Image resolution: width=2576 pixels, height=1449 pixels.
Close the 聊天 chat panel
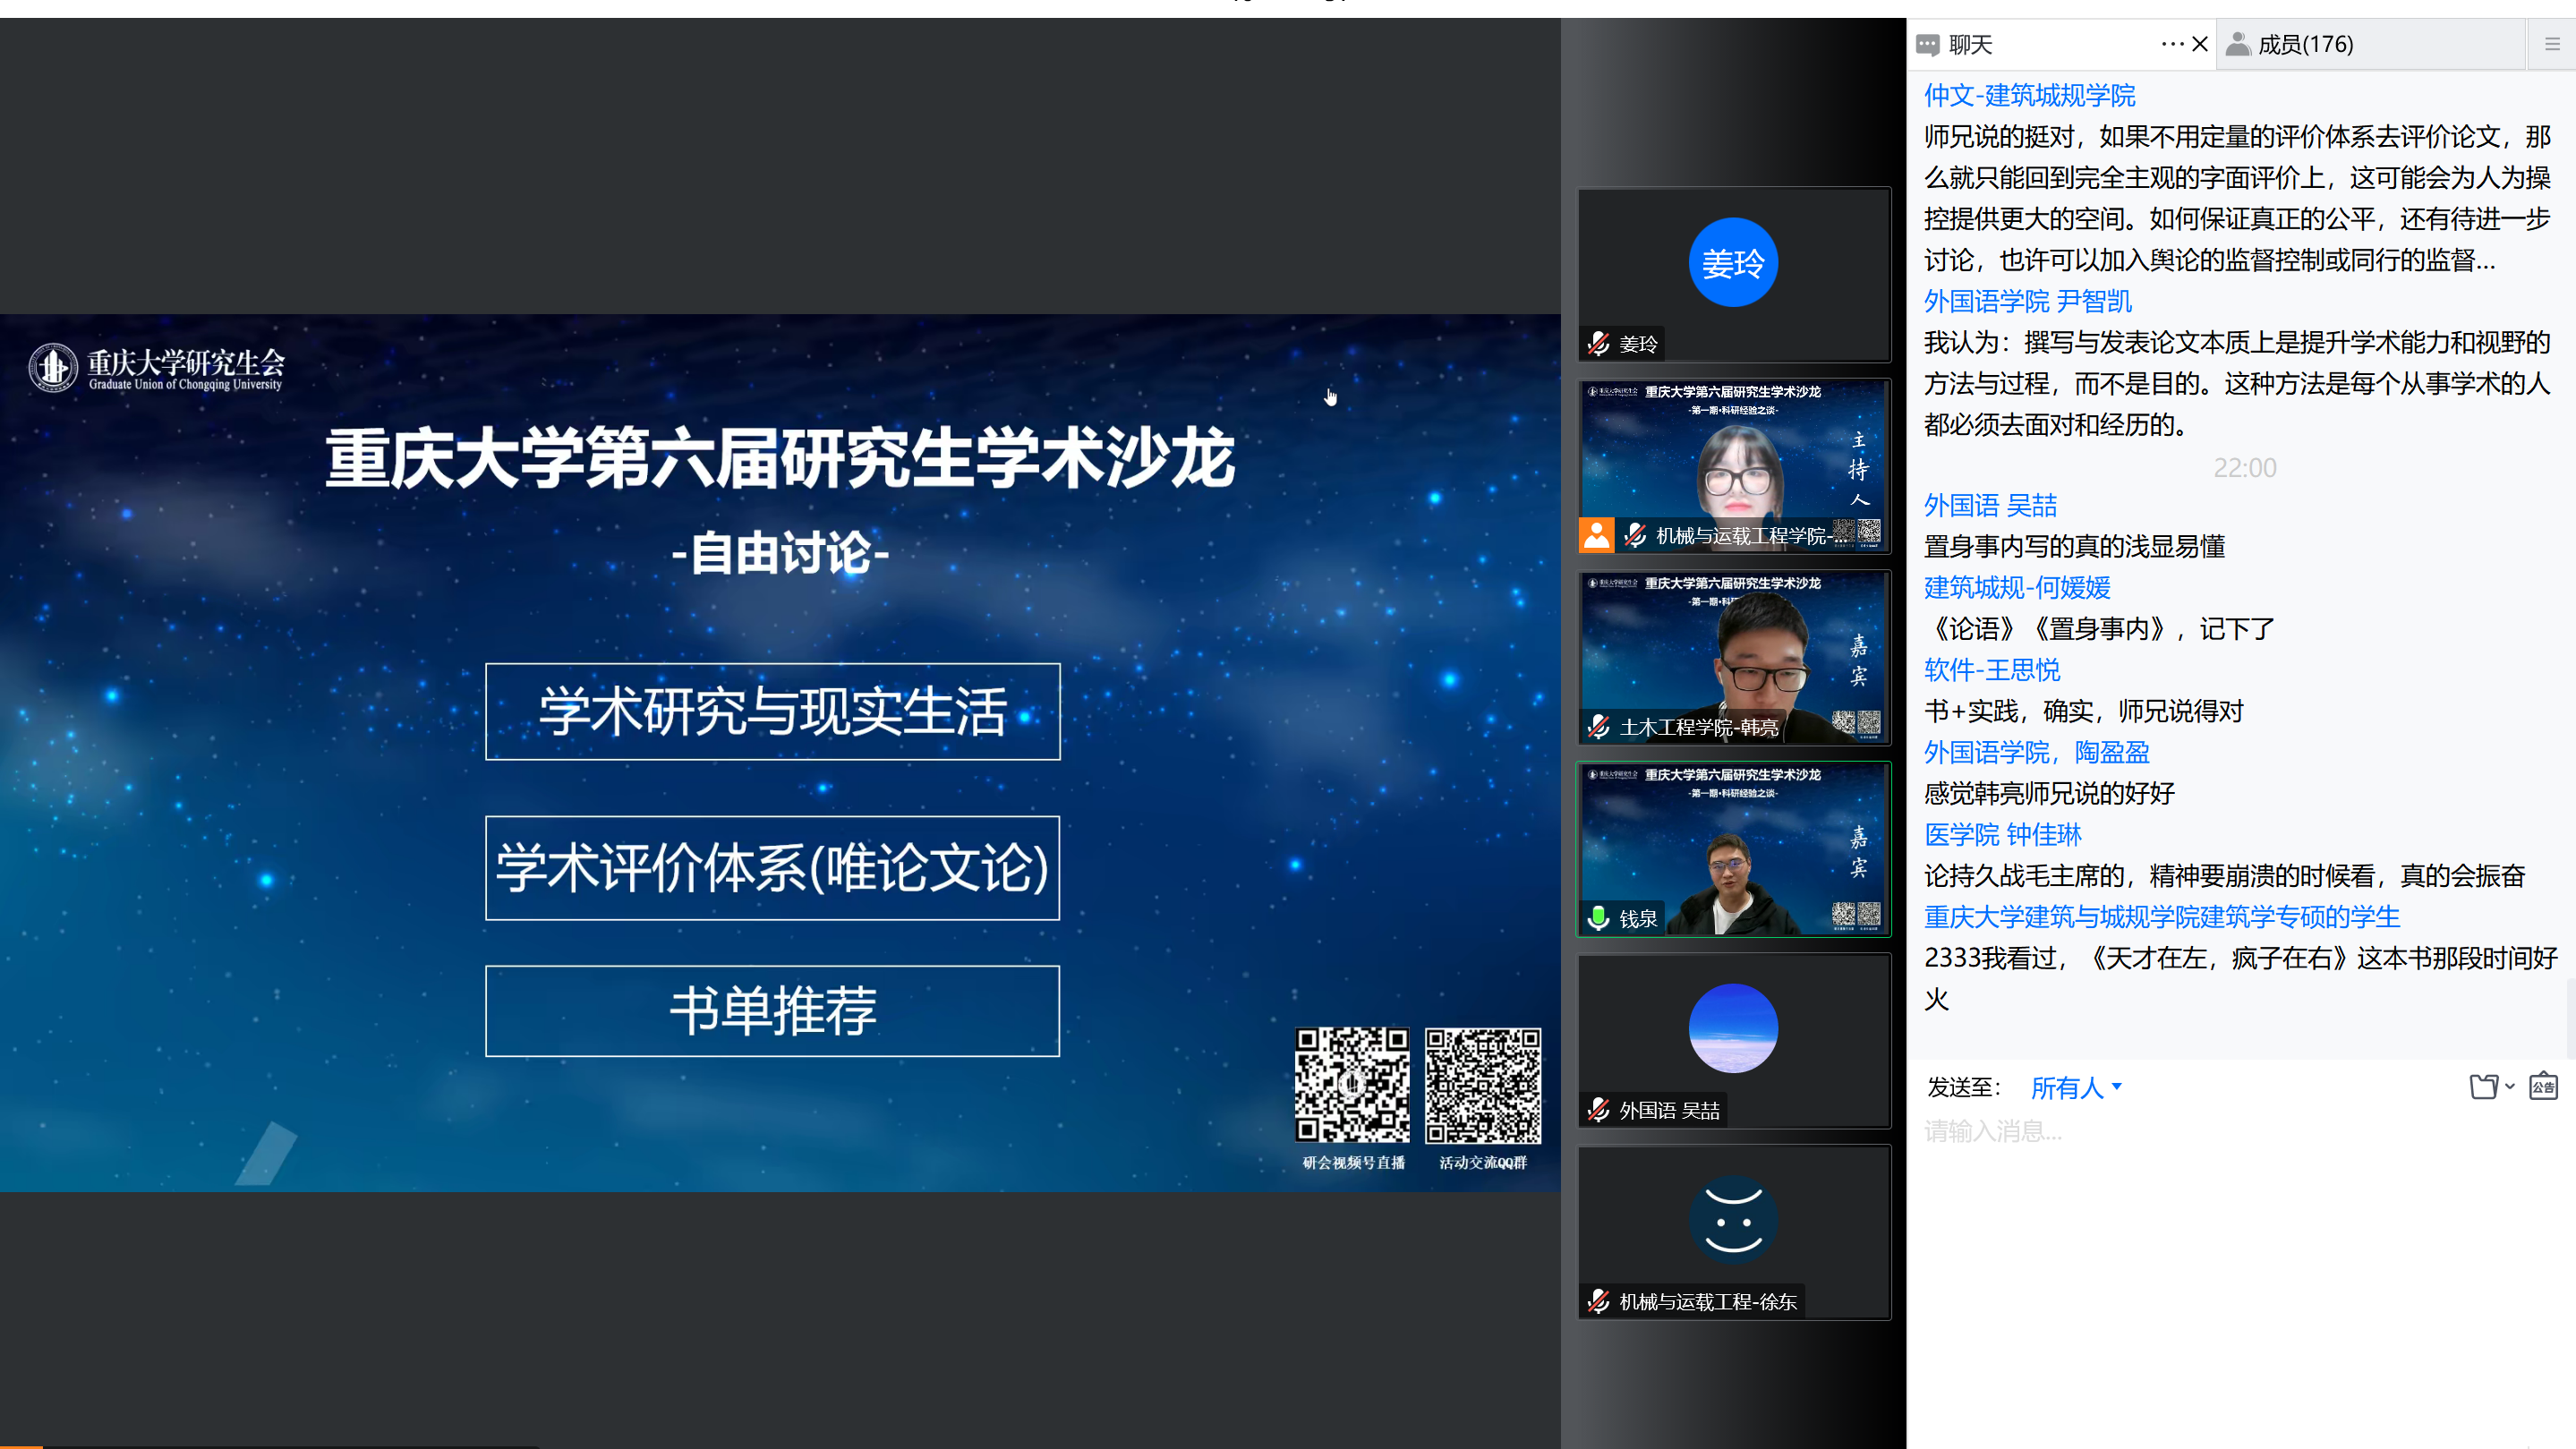pyautogui.click(x=2199, y=44)
